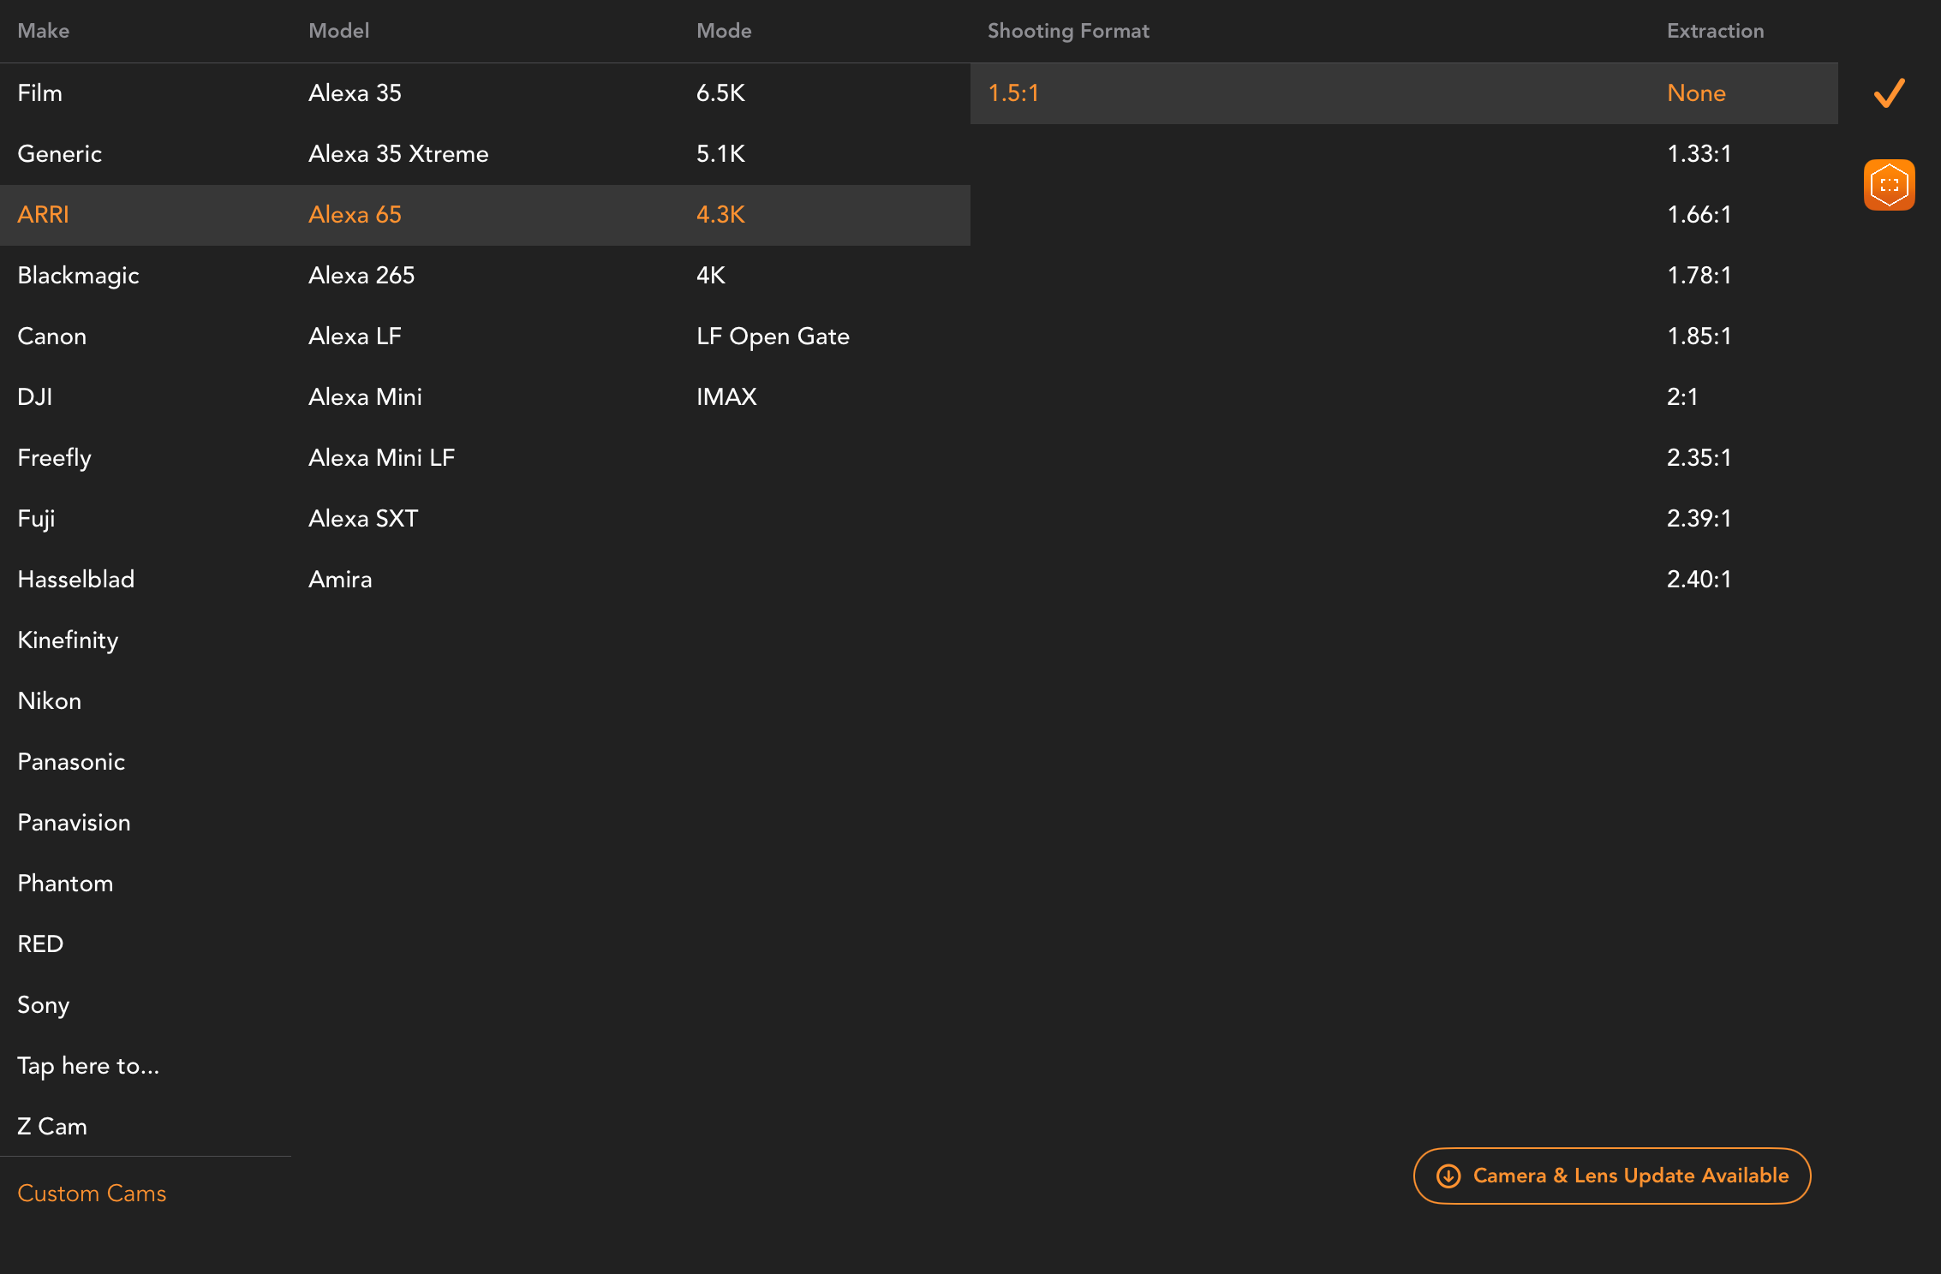
Task: Select None extraction
Action: click(x=1744, y=93)
